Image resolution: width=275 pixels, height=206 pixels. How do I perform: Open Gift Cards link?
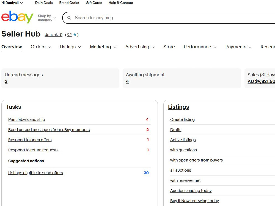coord(94,3)
